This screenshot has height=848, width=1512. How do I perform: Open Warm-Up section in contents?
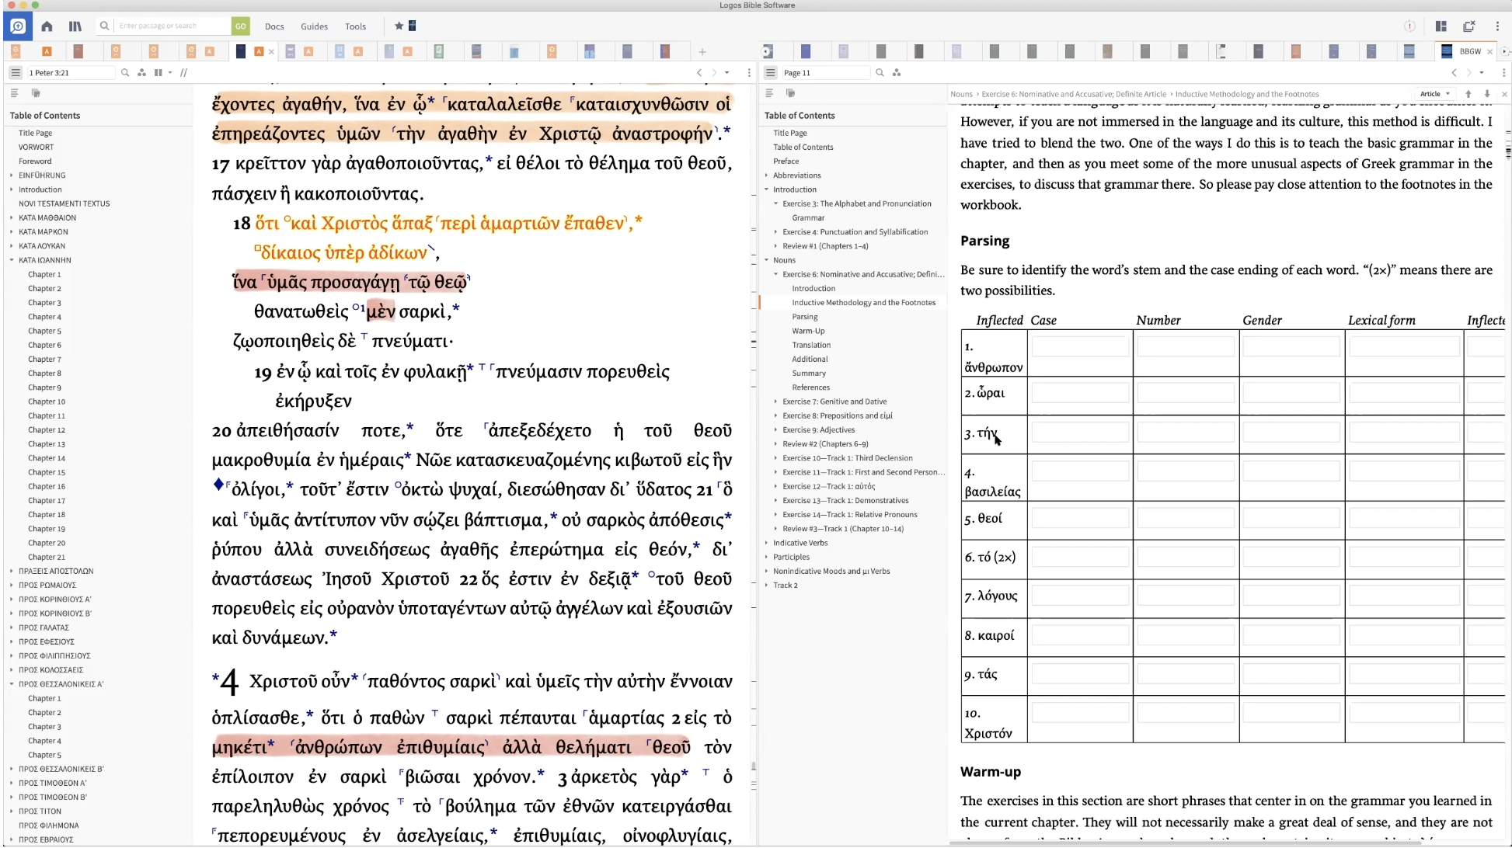coord(808,331)
